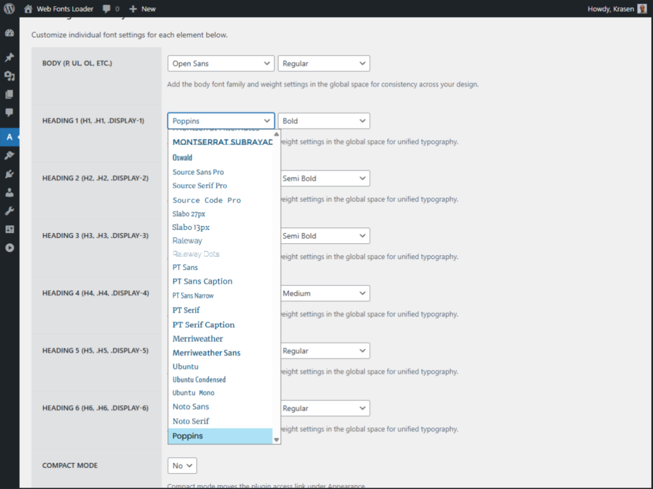Open the Heading 2 weight dropdown showing Semi Bold
This screenshot has width=653, height=489.
[x=324, y=178]
